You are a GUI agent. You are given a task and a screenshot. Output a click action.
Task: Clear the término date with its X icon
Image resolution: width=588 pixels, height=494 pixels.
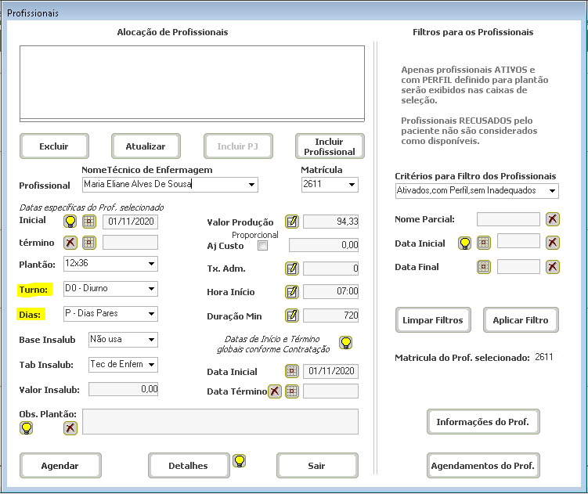[x=70, y=243]
